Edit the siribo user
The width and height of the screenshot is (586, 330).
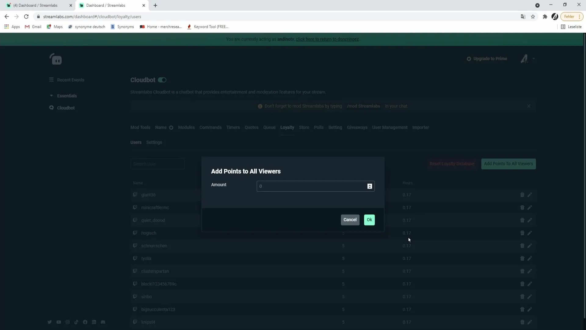(530, 297)
